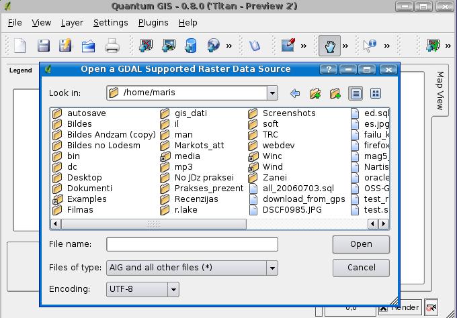Switch to list view mode
This screenshot has height=318, width=457.
356,93
